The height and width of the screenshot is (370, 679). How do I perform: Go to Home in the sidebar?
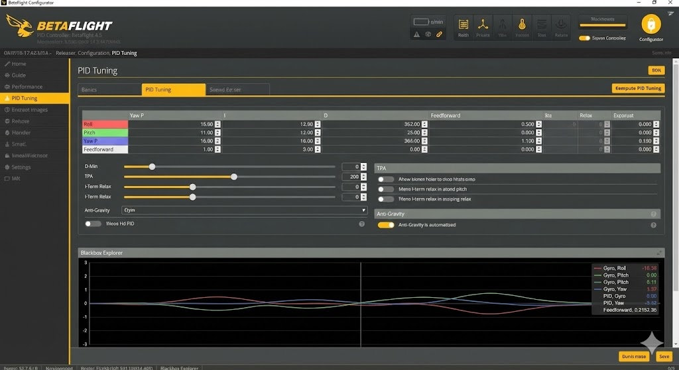click(34, 64)
